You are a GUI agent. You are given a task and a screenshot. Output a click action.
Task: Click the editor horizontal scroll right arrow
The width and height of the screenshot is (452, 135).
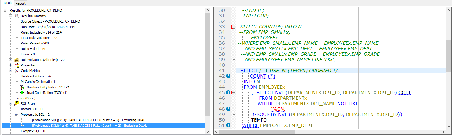(443, 132)
